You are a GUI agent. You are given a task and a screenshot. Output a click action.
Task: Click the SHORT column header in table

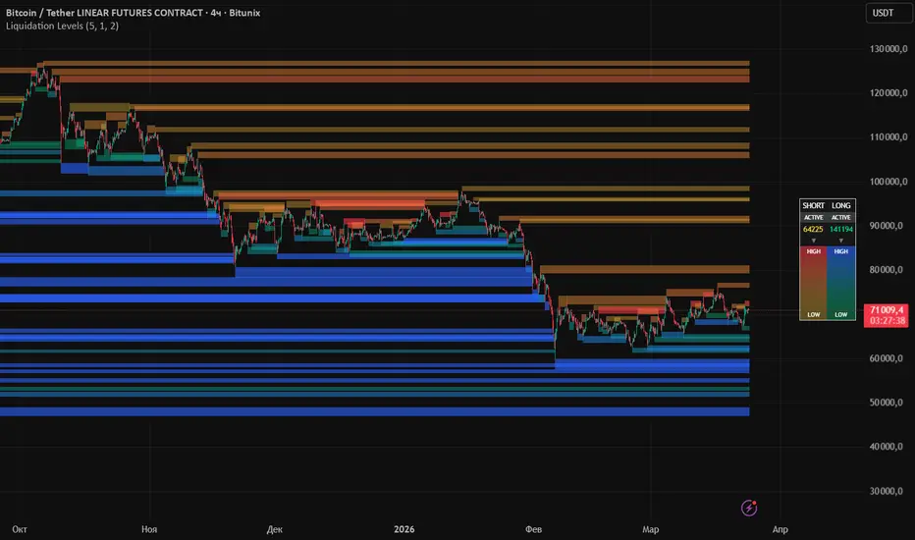click(x=813, y=205)
